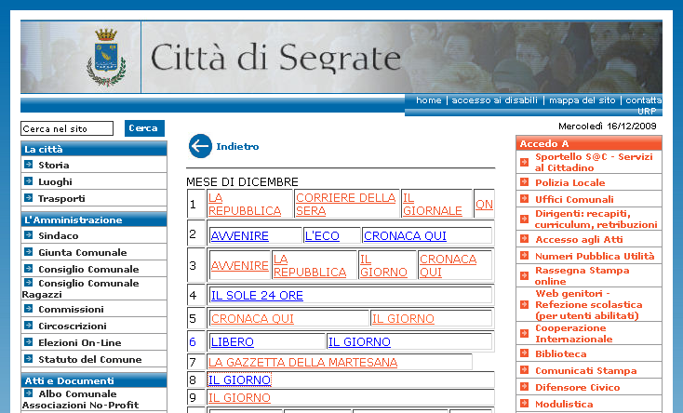Open mappa del sito in top navigation
The image size is (683, 413).
pyautogui.click(x=582, y=100)
